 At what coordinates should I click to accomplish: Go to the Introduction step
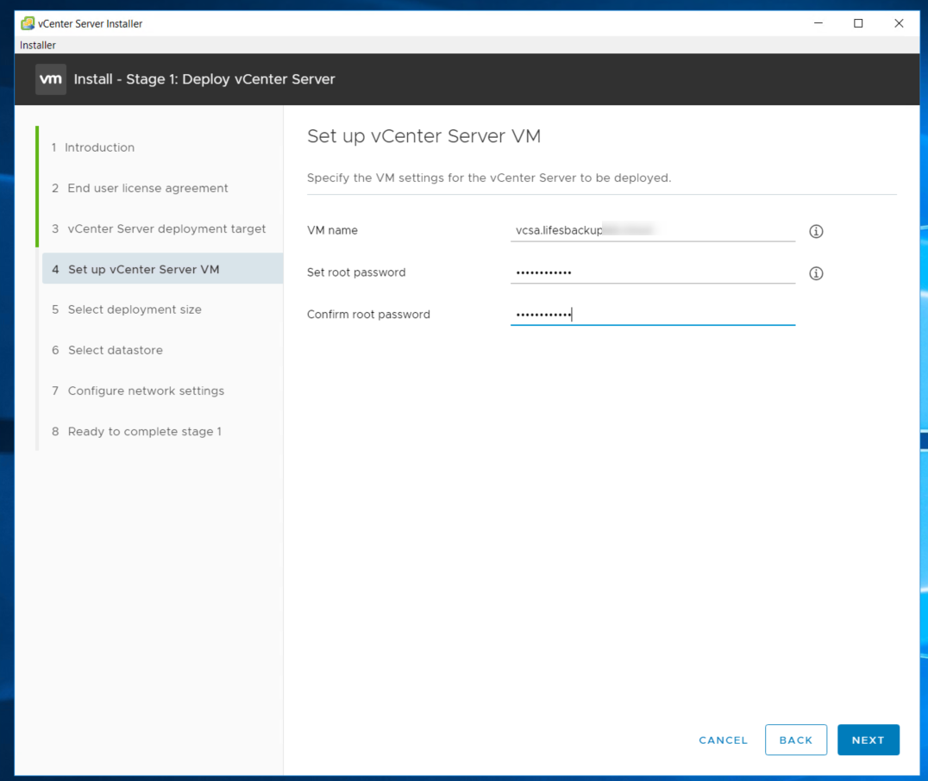99,147
